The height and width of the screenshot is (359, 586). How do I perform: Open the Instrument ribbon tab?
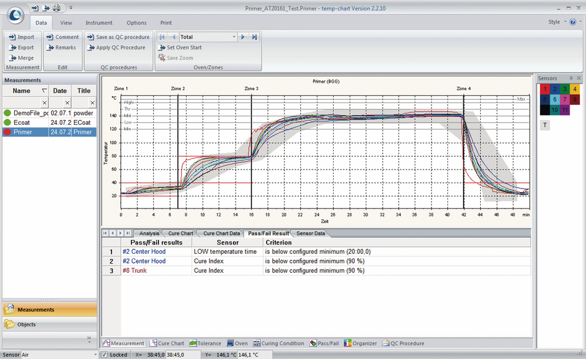coord(99,23)
